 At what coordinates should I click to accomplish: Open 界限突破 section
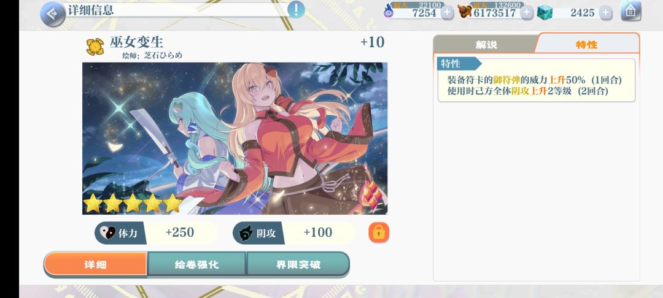[298, 265]
